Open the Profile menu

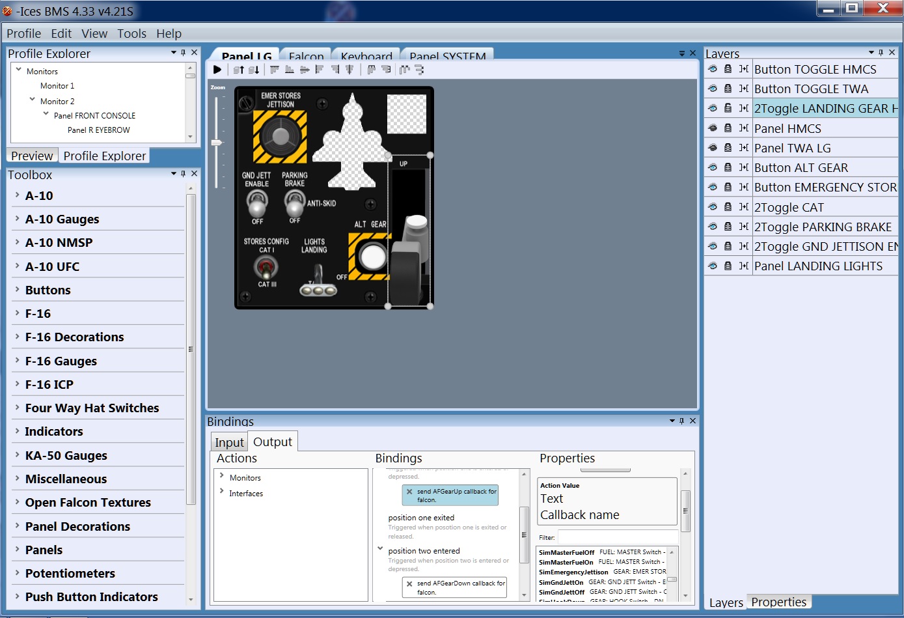pos(23,33)
